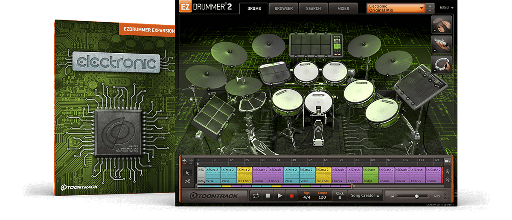Expand the Song Creator panel
The image size is (512, 220).
[x=364, y=196]
